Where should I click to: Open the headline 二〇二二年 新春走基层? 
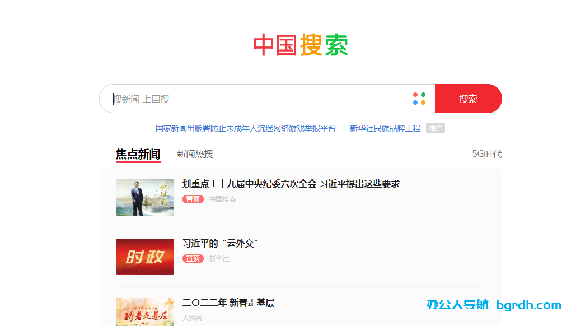click(x=228, y=303)
